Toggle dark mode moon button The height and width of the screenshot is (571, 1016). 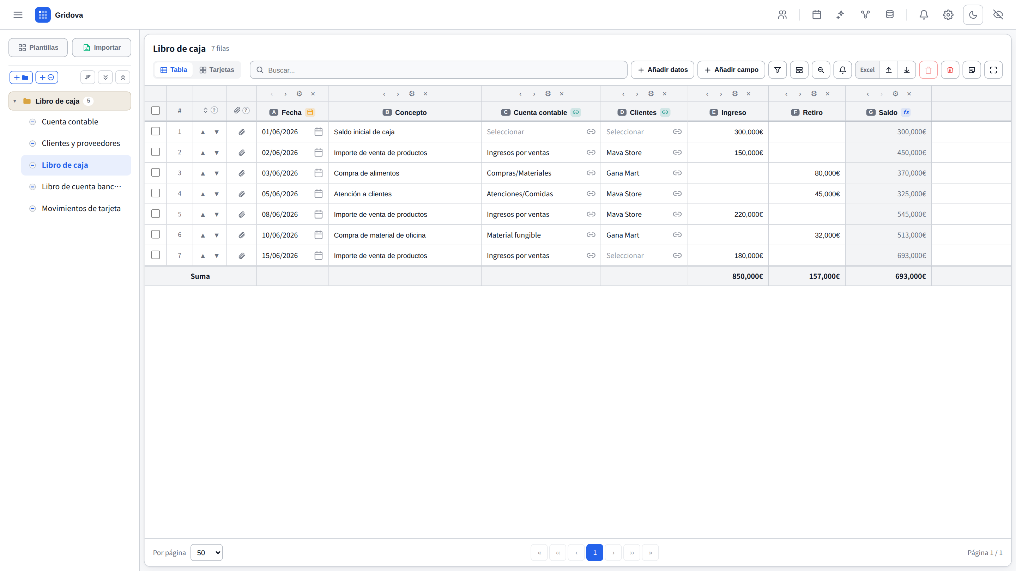click(x=973, y=15)
